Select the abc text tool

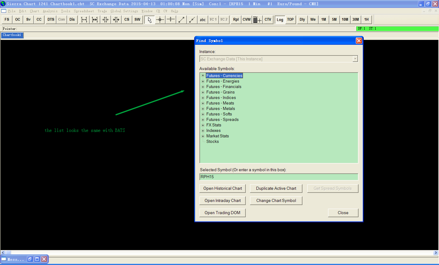[203, 19]
